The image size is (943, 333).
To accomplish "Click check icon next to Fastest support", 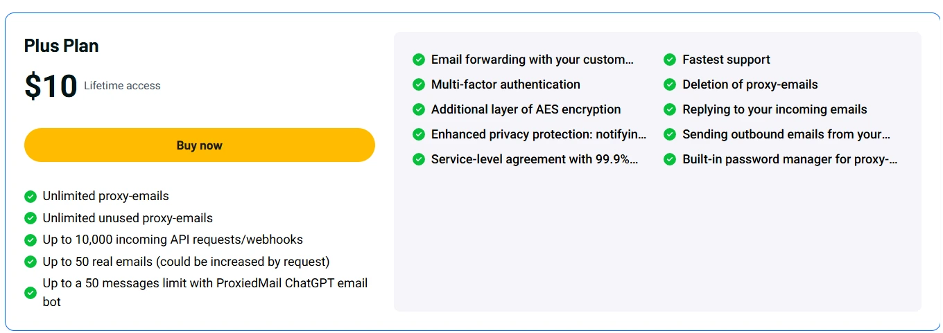I will pos(670,60).
